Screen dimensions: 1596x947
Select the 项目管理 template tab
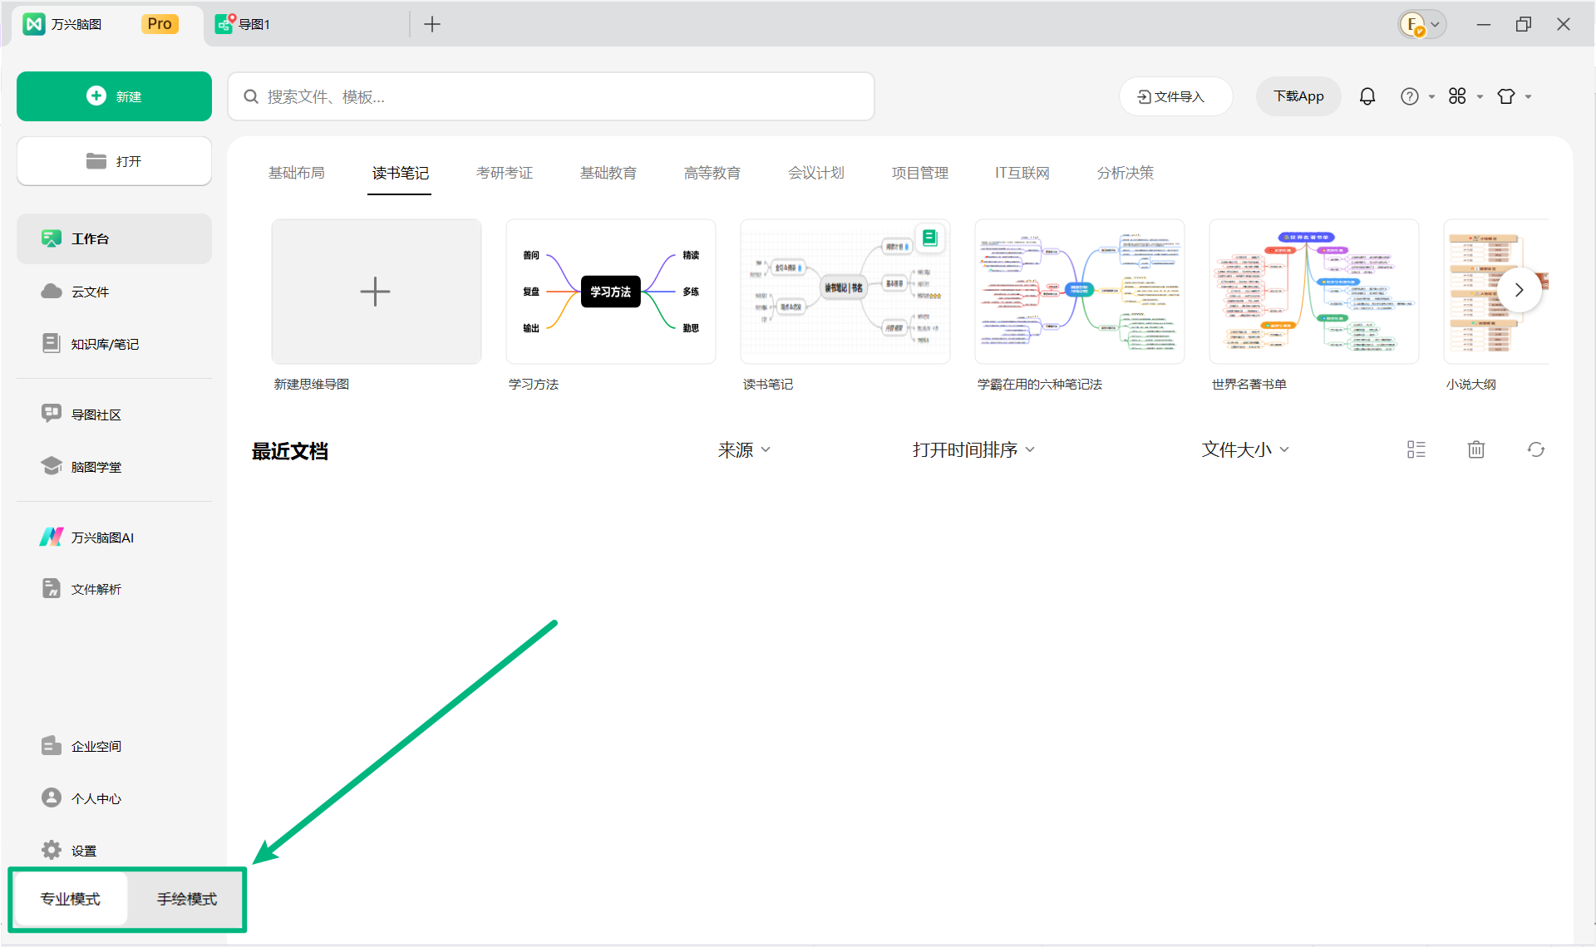coord(920,173)
